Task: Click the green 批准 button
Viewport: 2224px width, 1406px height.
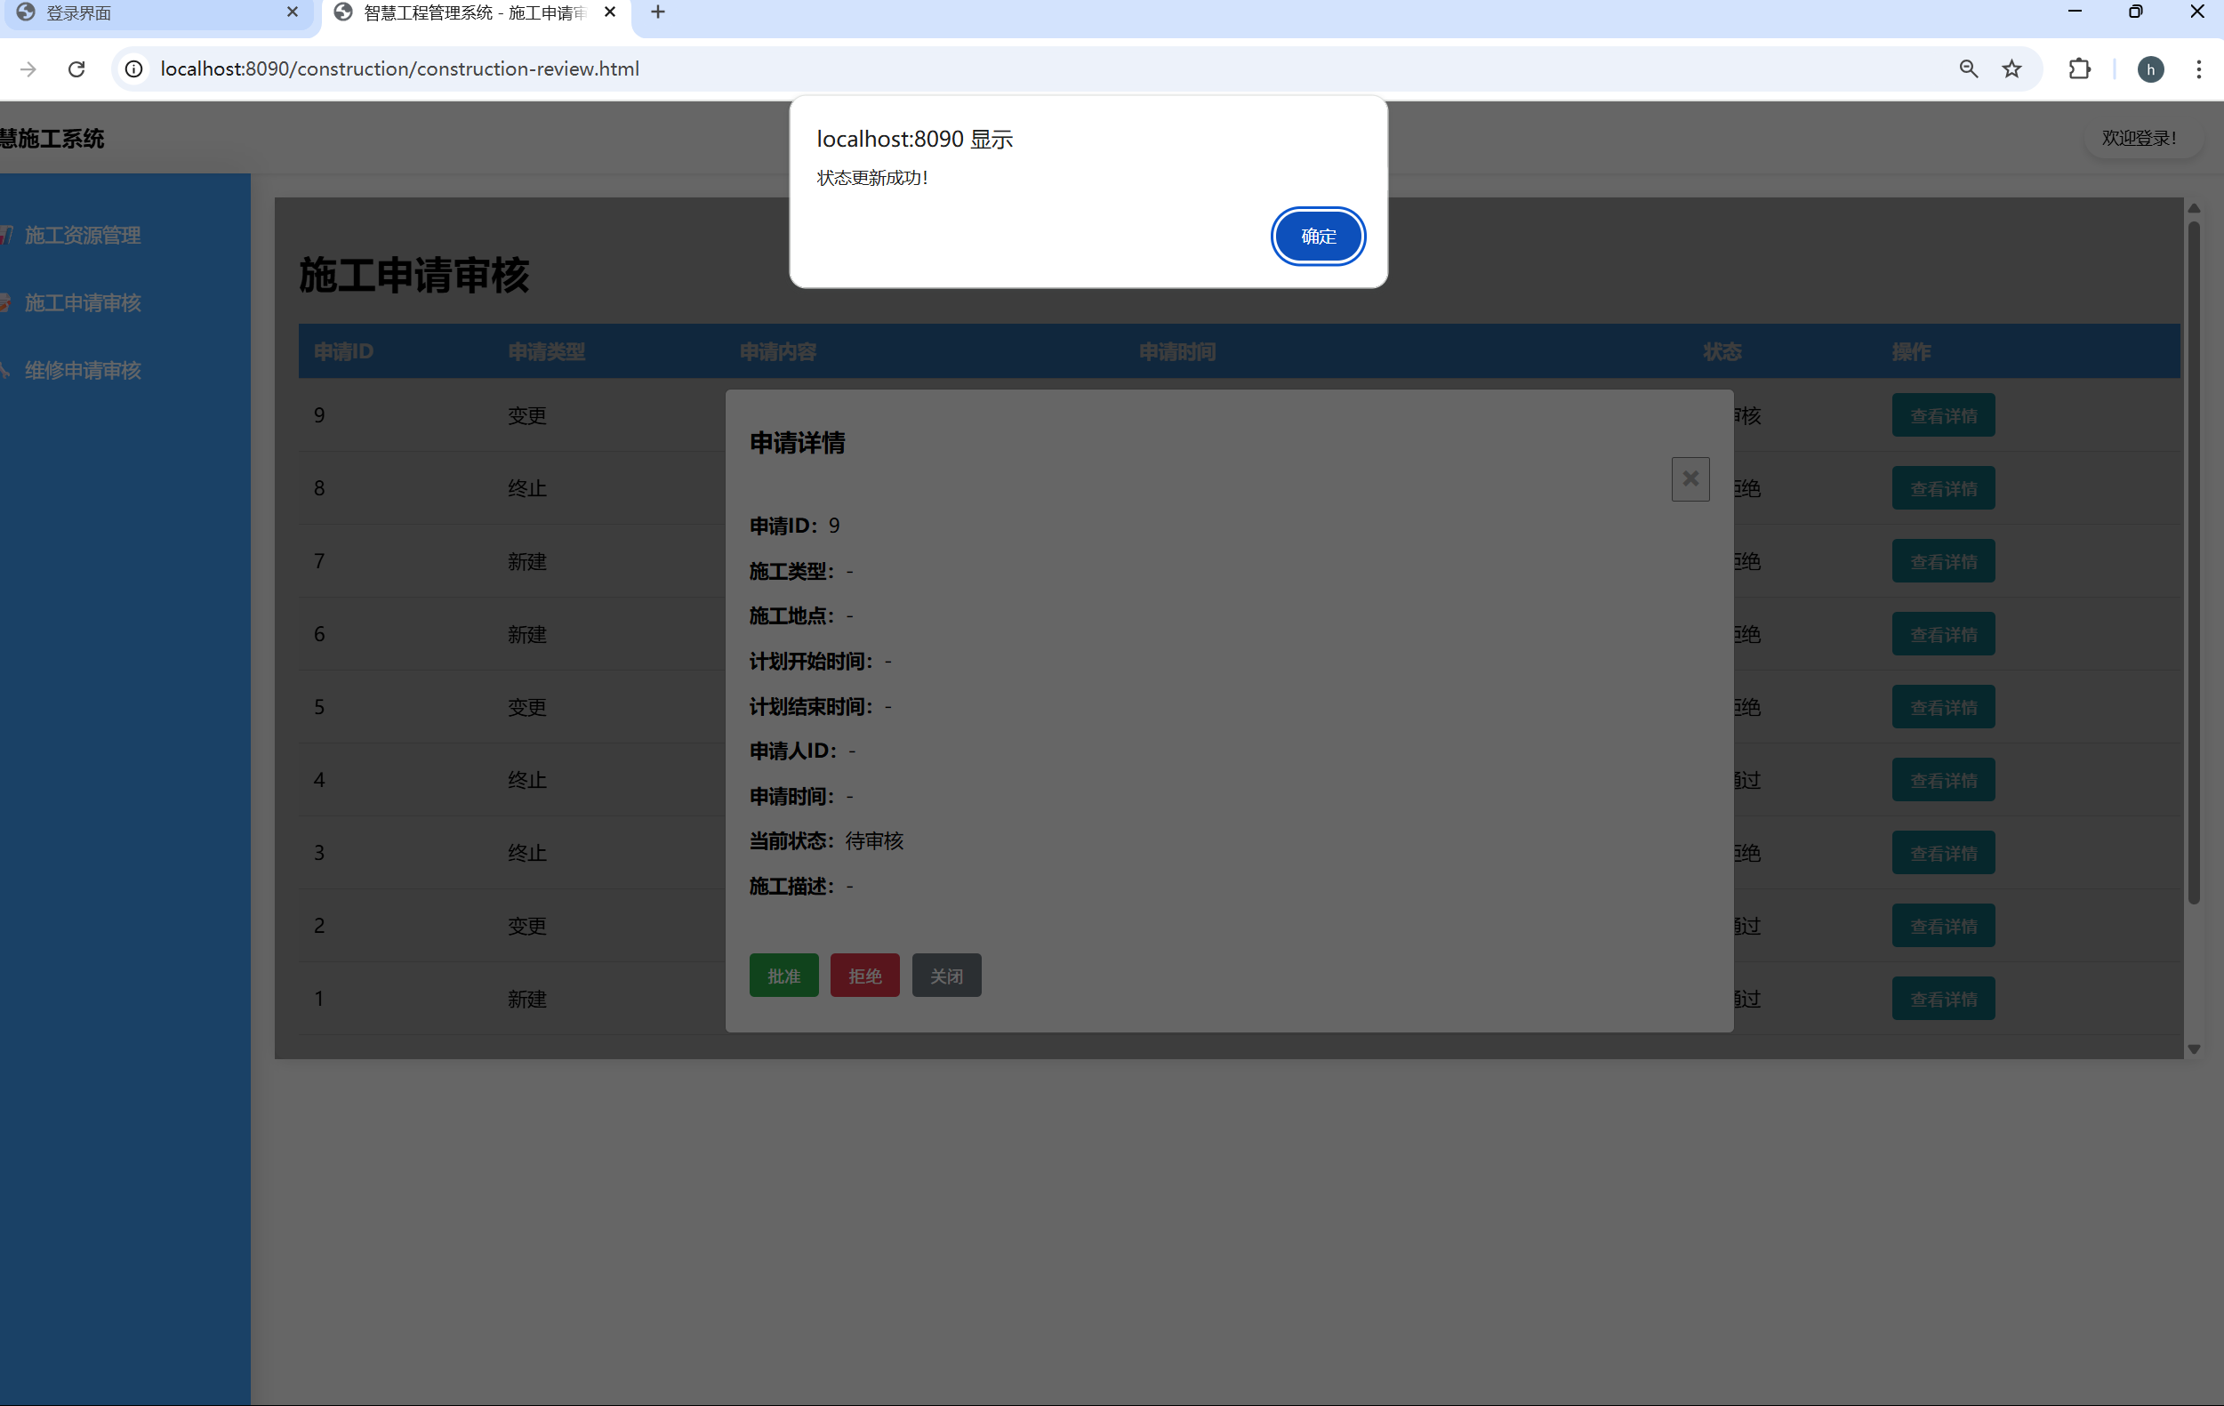Action: (783, 976)
